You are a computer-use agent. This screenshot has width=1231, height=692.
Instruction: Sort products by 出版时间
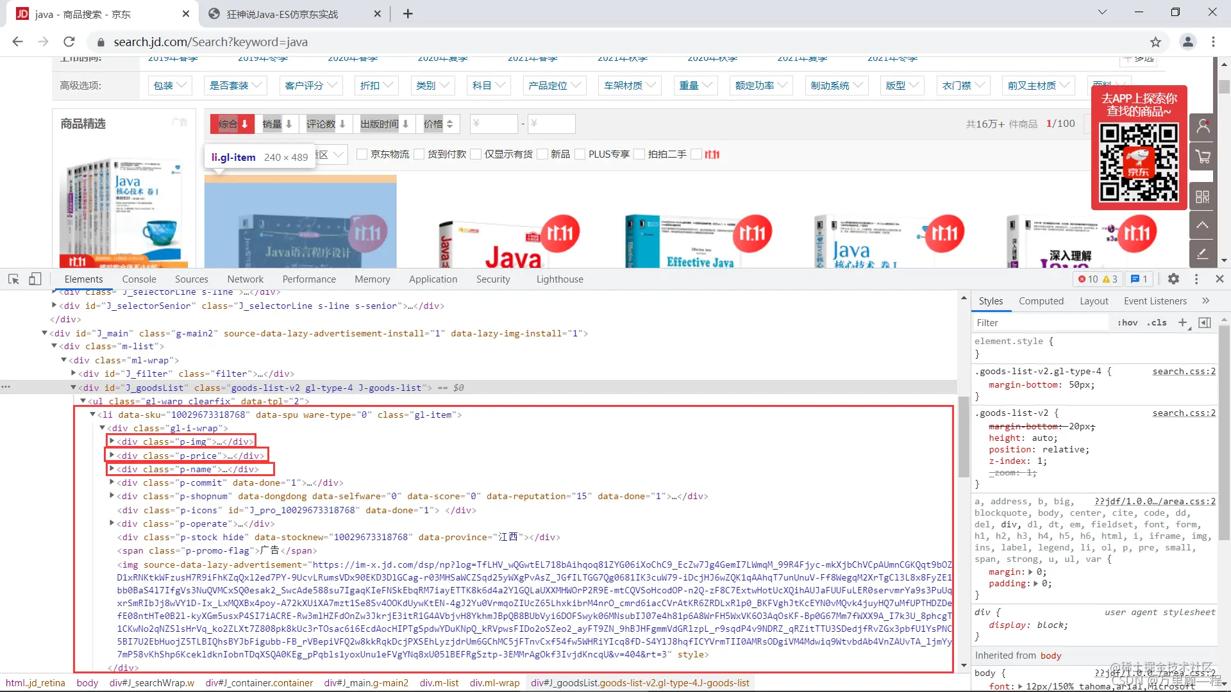[x=384, y=124]
